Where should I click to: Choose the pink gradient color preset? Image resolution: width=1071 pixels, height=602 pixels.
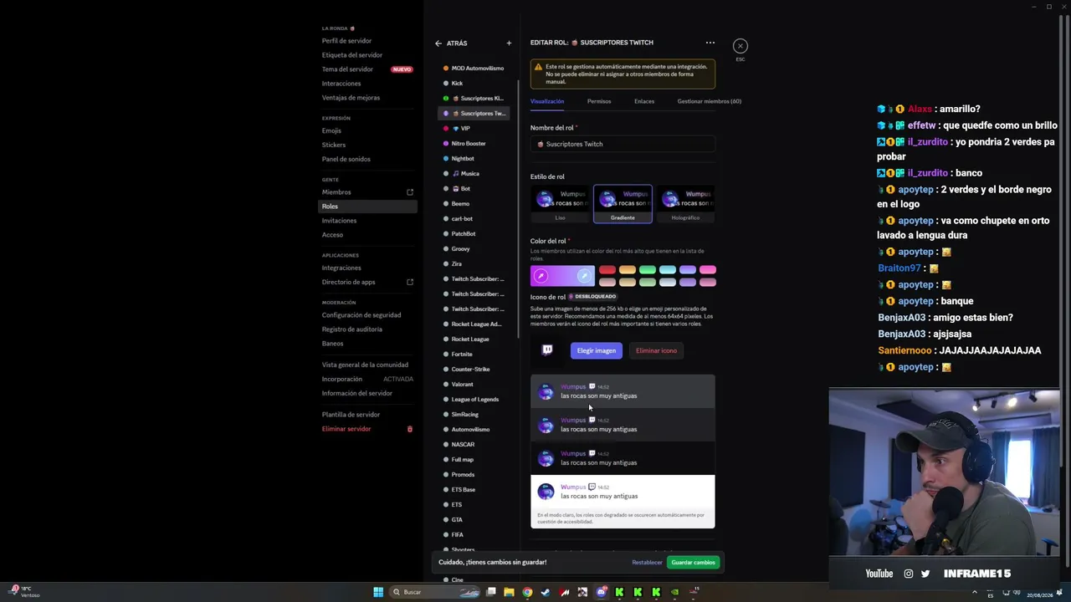(x=708, y=270)
